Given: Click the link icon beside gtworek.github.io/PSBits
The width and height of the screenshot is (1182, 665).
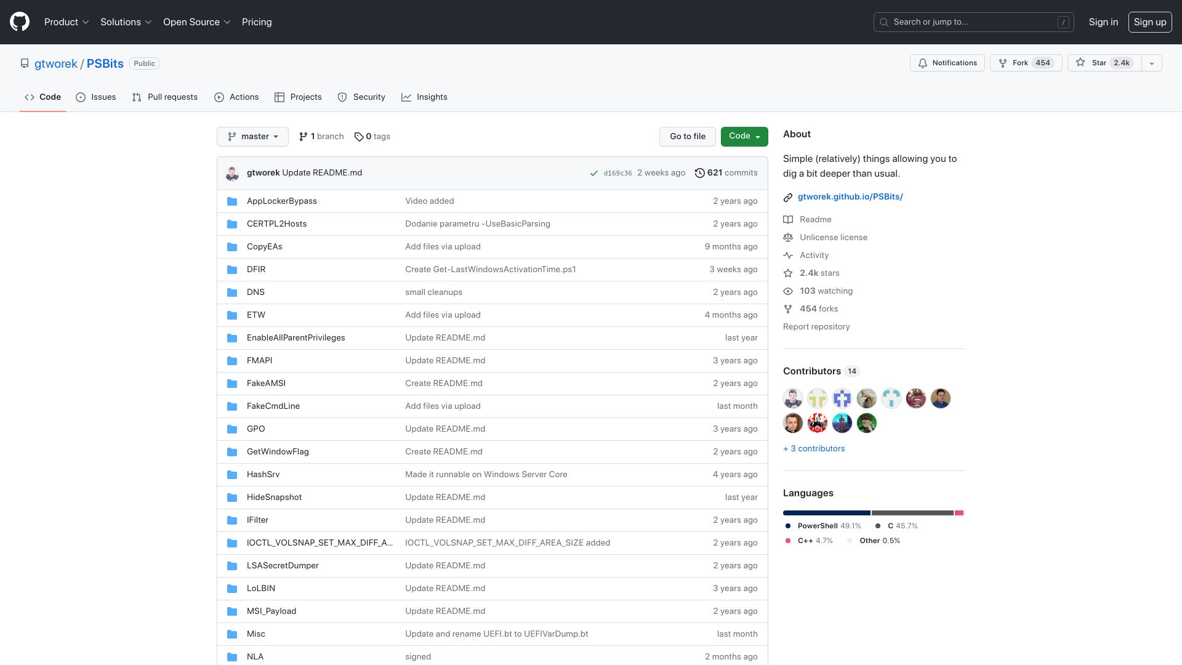Looking at the screenshot, I should point(788,198).
